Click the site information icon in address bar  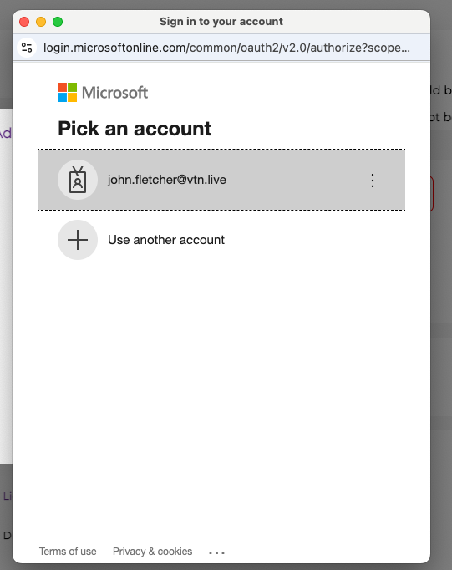27,48
